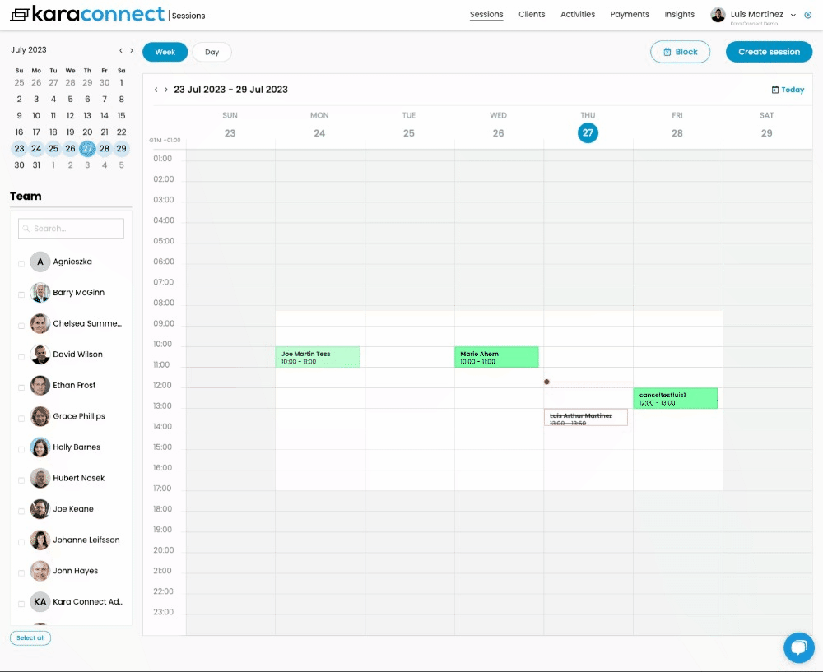Switch to Day view
Image resolution: width=823 pixels, height=672 pixels.
pos(212,52)
